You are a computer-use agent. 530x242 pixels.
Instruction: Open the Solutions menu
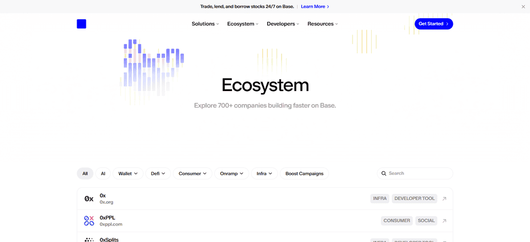click(x=205, y=24)
